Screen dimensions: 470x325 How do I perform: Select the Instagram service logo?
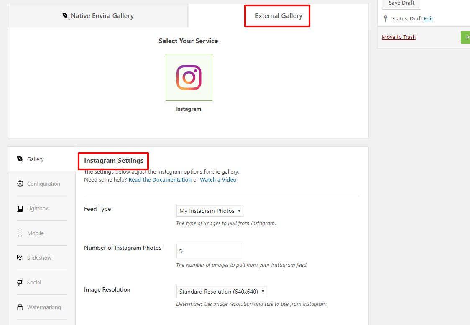point(189,77)
